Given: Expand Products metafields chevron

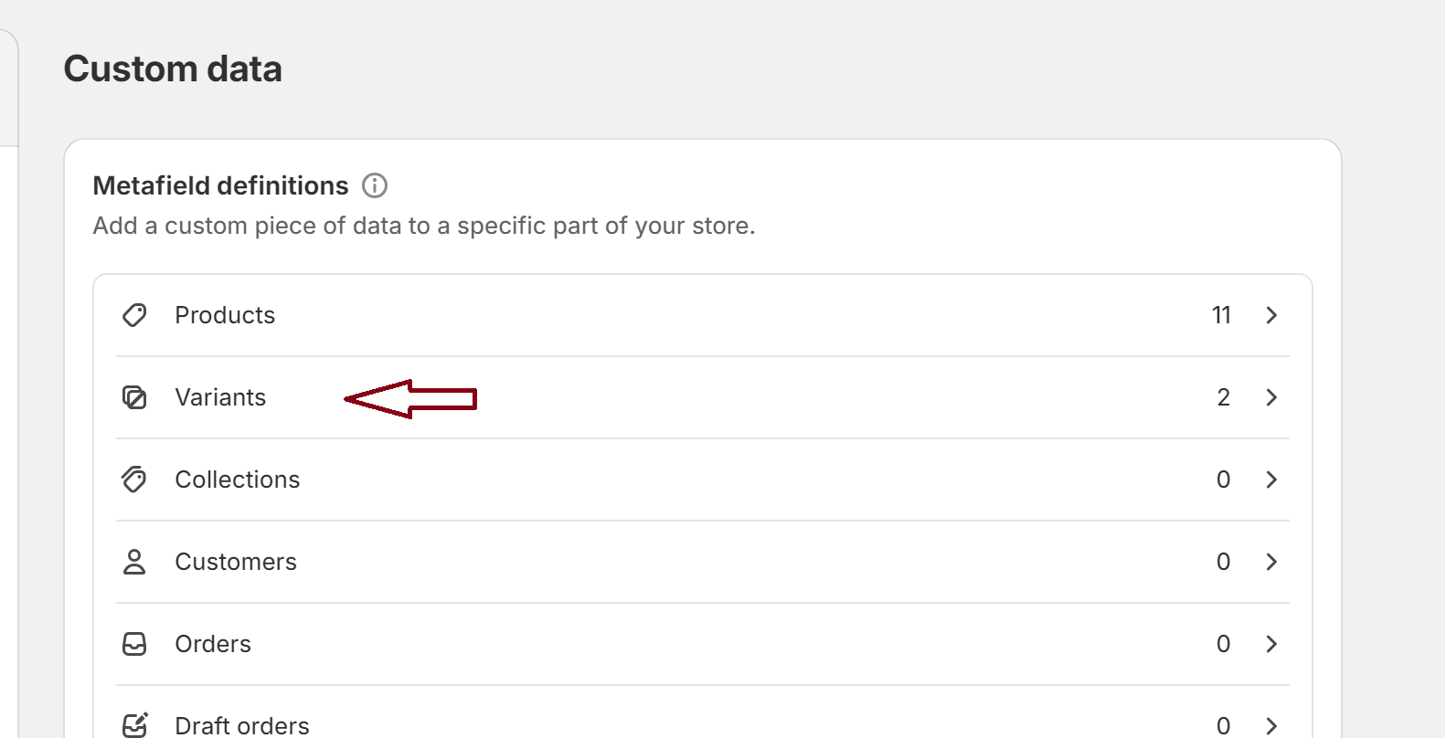Looking at the screenshot, I should (x=1271, y=315).
